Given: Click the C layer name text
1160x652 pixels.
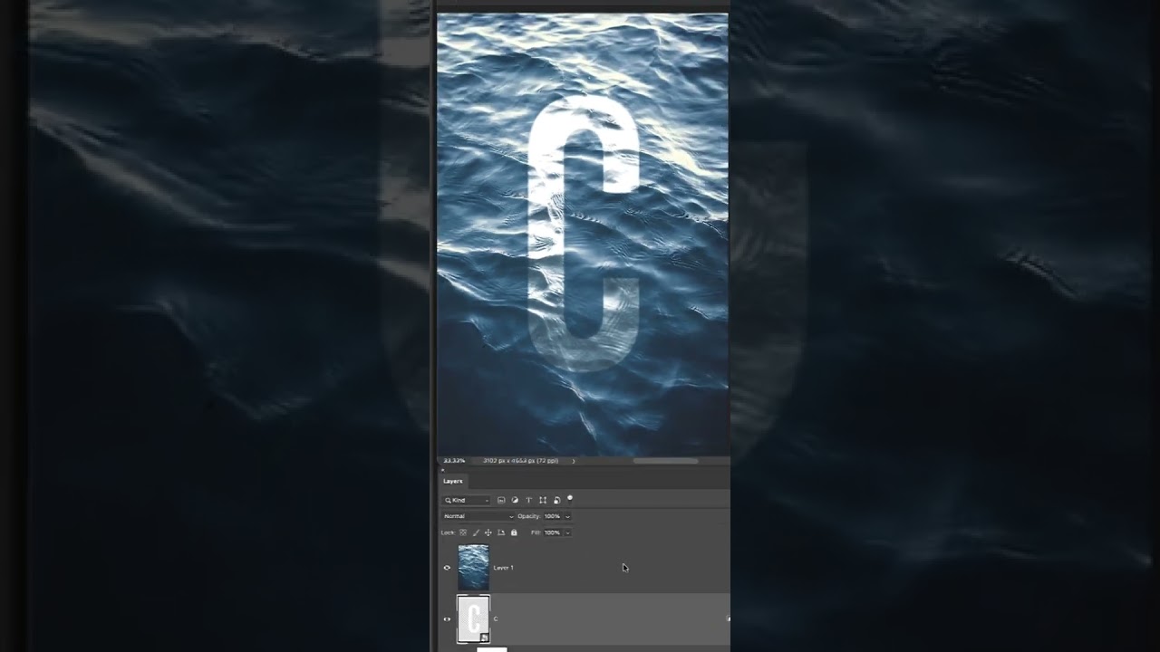Looking at the screenshot, I should 496,619.
